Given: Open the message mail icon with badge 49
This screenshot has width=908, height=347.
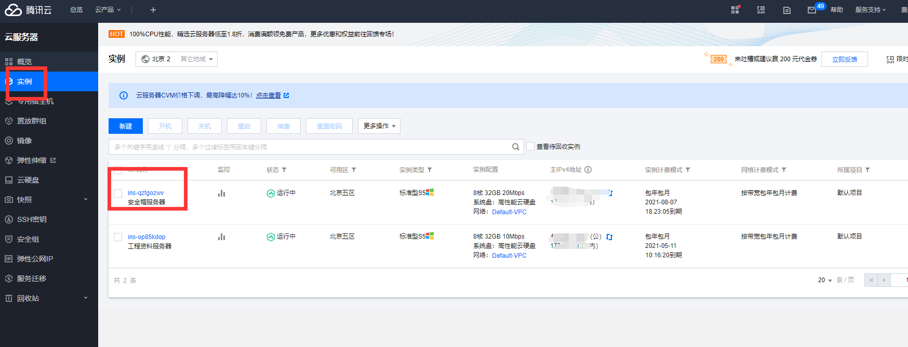Looking at the screenshot, I should pyautogui.click(x=811, y=10).
